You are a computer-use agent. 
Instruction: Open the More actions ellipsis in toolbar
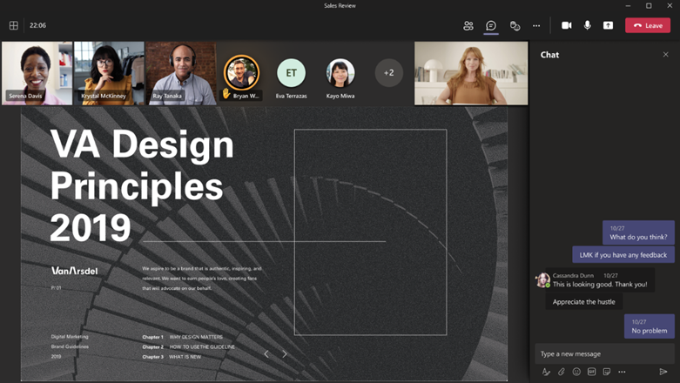[x=536, y=25]
